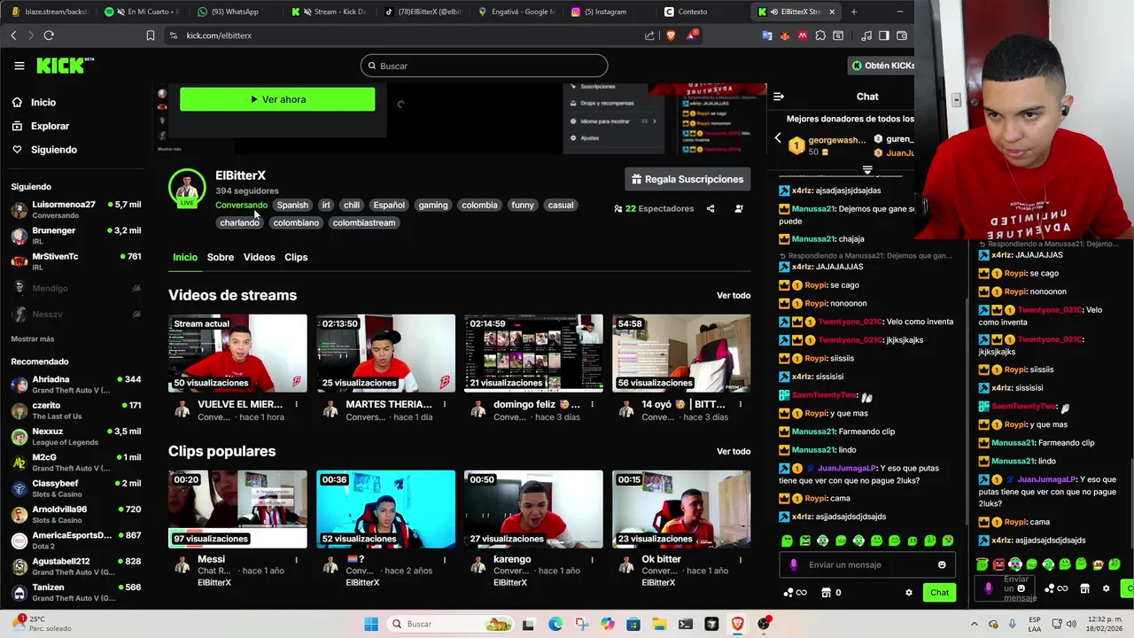Viewport: 1134px width, 638px height.
Task: Open Brave Shields icon in address bar
Action: (671, 35)
